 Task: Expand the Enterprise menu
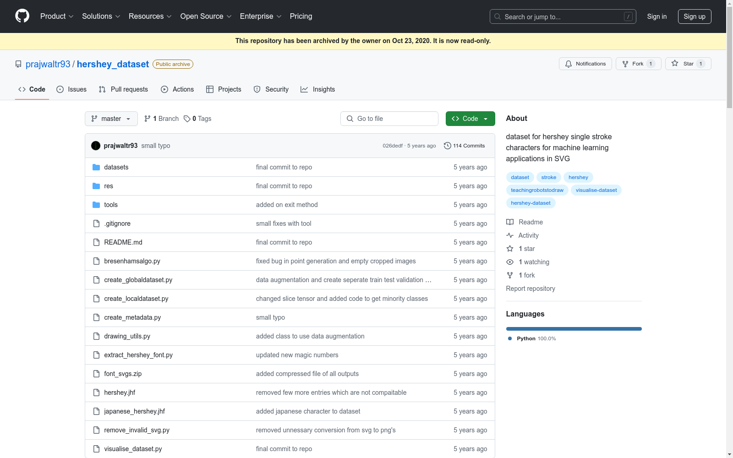[261, 16]
